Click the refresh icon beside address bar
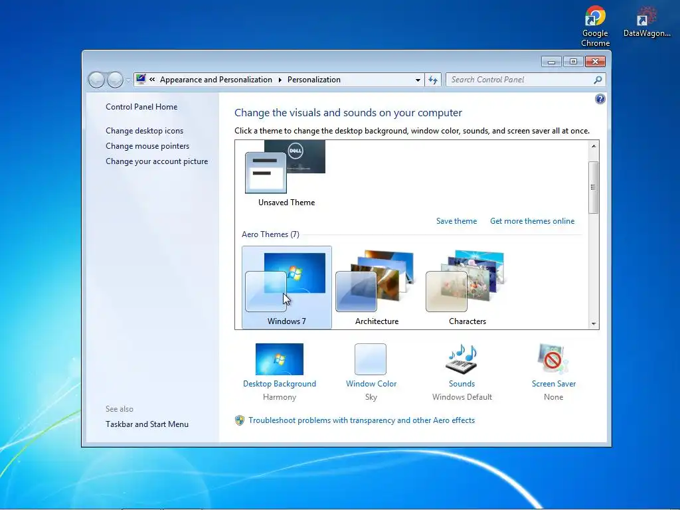 (x=433, y=80)
